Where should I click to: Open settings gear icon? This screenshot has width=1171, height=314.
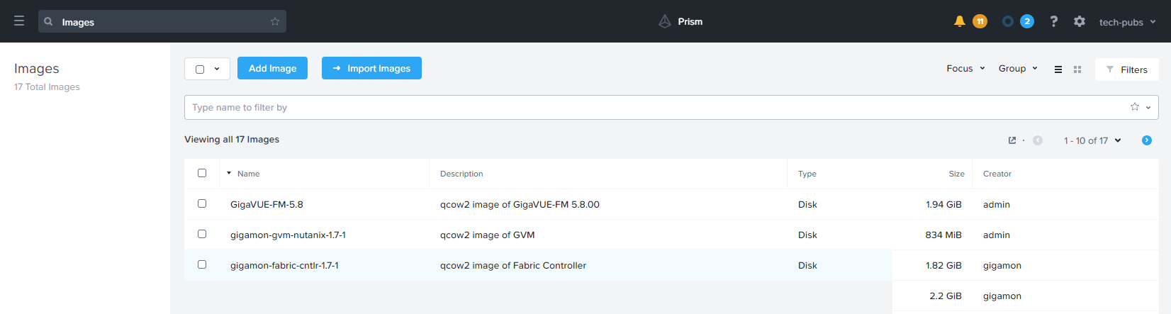click(1080, 21)
